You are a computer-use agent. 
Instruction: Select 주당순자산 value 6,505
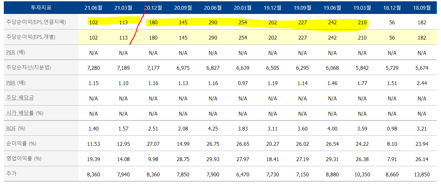[x=273, y=68]
